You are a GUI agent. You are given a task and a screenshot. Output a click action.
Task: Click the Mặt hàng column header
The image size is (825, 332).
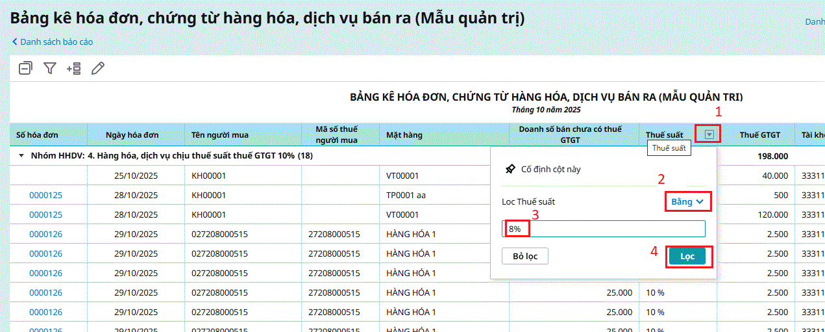click(x=445, y=134)
